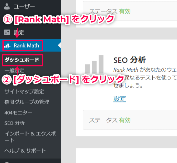Viewport: 177px width, 163px height.
Task: Click the Users person icon
Action: tap(7, 6)
